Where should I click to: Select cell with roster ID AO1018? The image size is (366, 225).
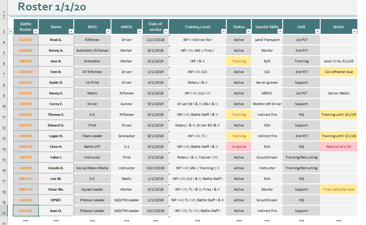click(x=26, y=211)
